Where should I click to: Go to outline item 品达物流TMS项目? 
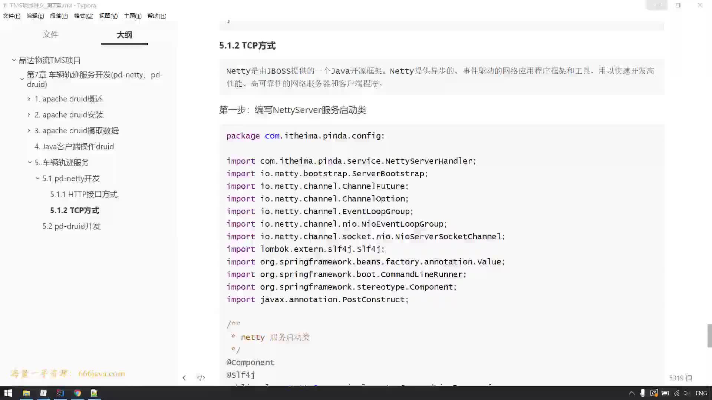coord(50,60)
